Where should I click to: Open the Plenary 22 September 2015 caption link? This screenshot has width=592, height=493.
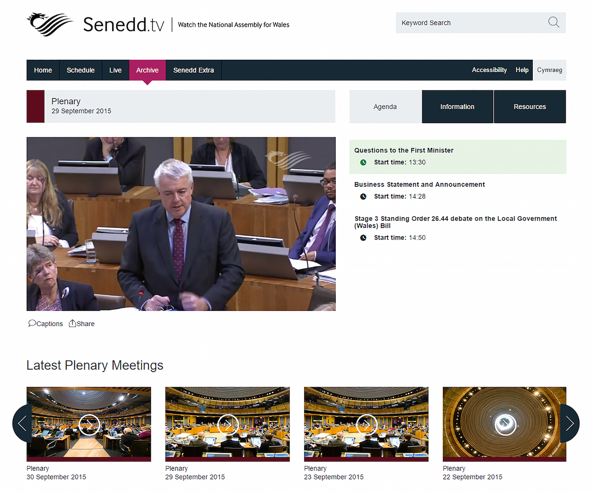(473, 472)
